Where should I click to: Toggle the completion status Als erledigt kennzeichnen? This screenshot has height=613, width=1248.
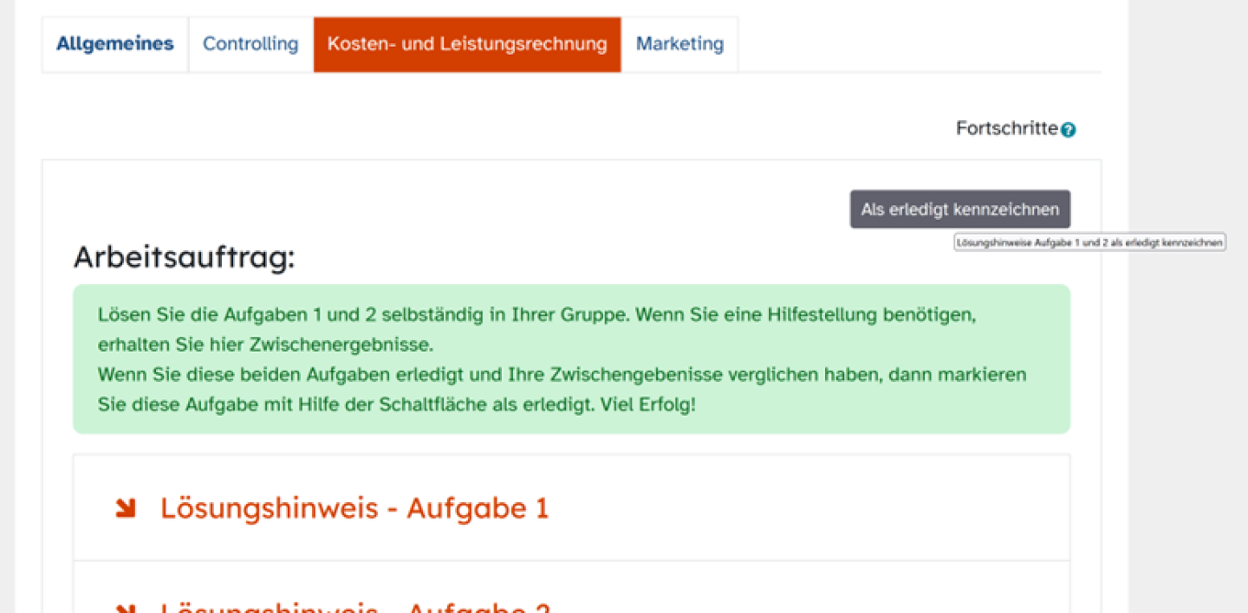(959, 209)
